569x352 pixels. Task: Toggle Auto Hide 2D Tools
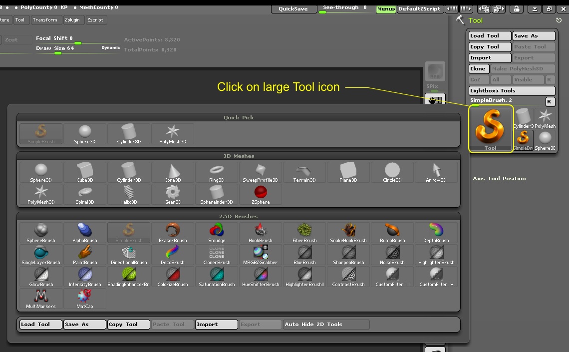pyautogui.click(x=326, y=325)
